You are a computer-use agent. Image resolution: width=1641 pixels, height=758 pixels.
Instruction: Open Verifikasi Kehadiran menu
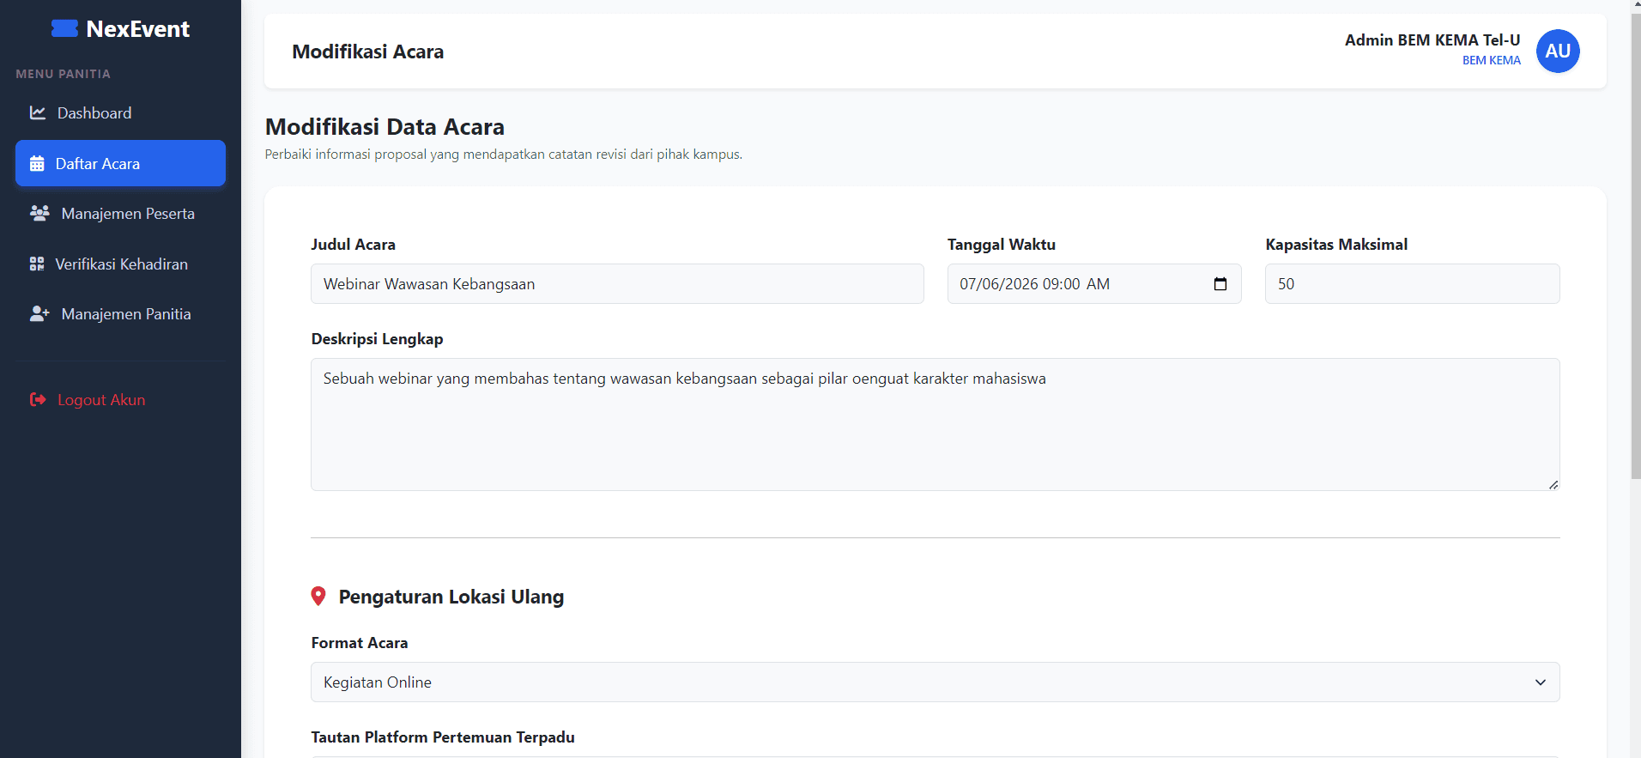120,264
